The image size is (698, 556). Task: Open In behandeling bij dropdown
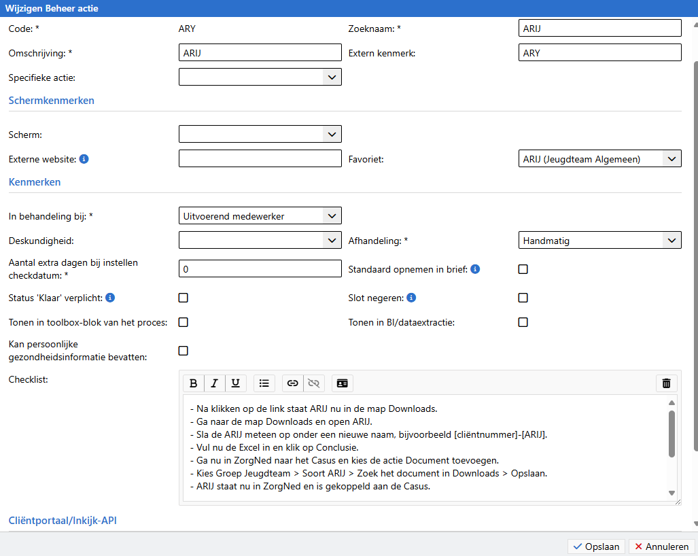(260, 216)
